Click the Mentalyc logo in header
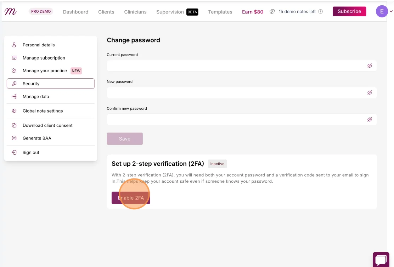 coord(10,11)
